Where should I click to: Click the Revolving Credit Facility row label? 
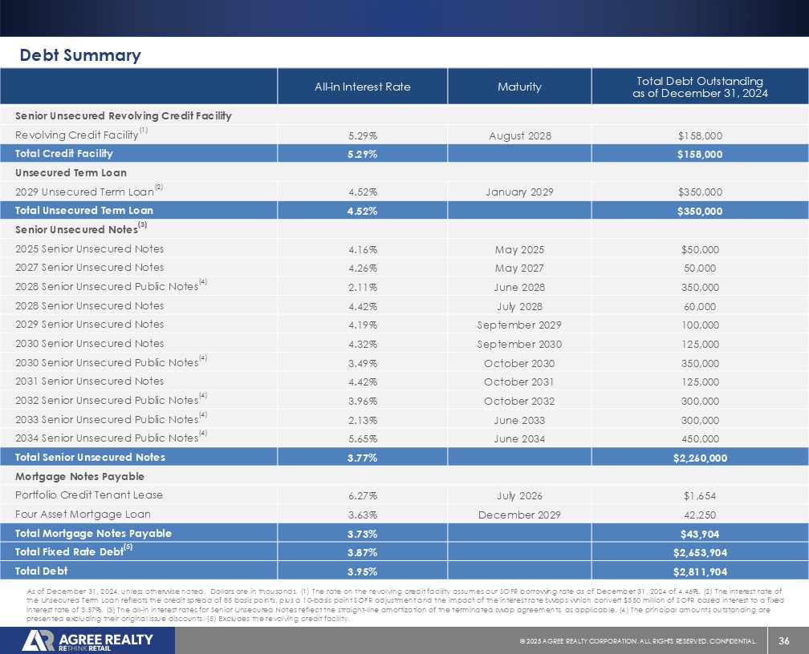click(x=77, y=134)
